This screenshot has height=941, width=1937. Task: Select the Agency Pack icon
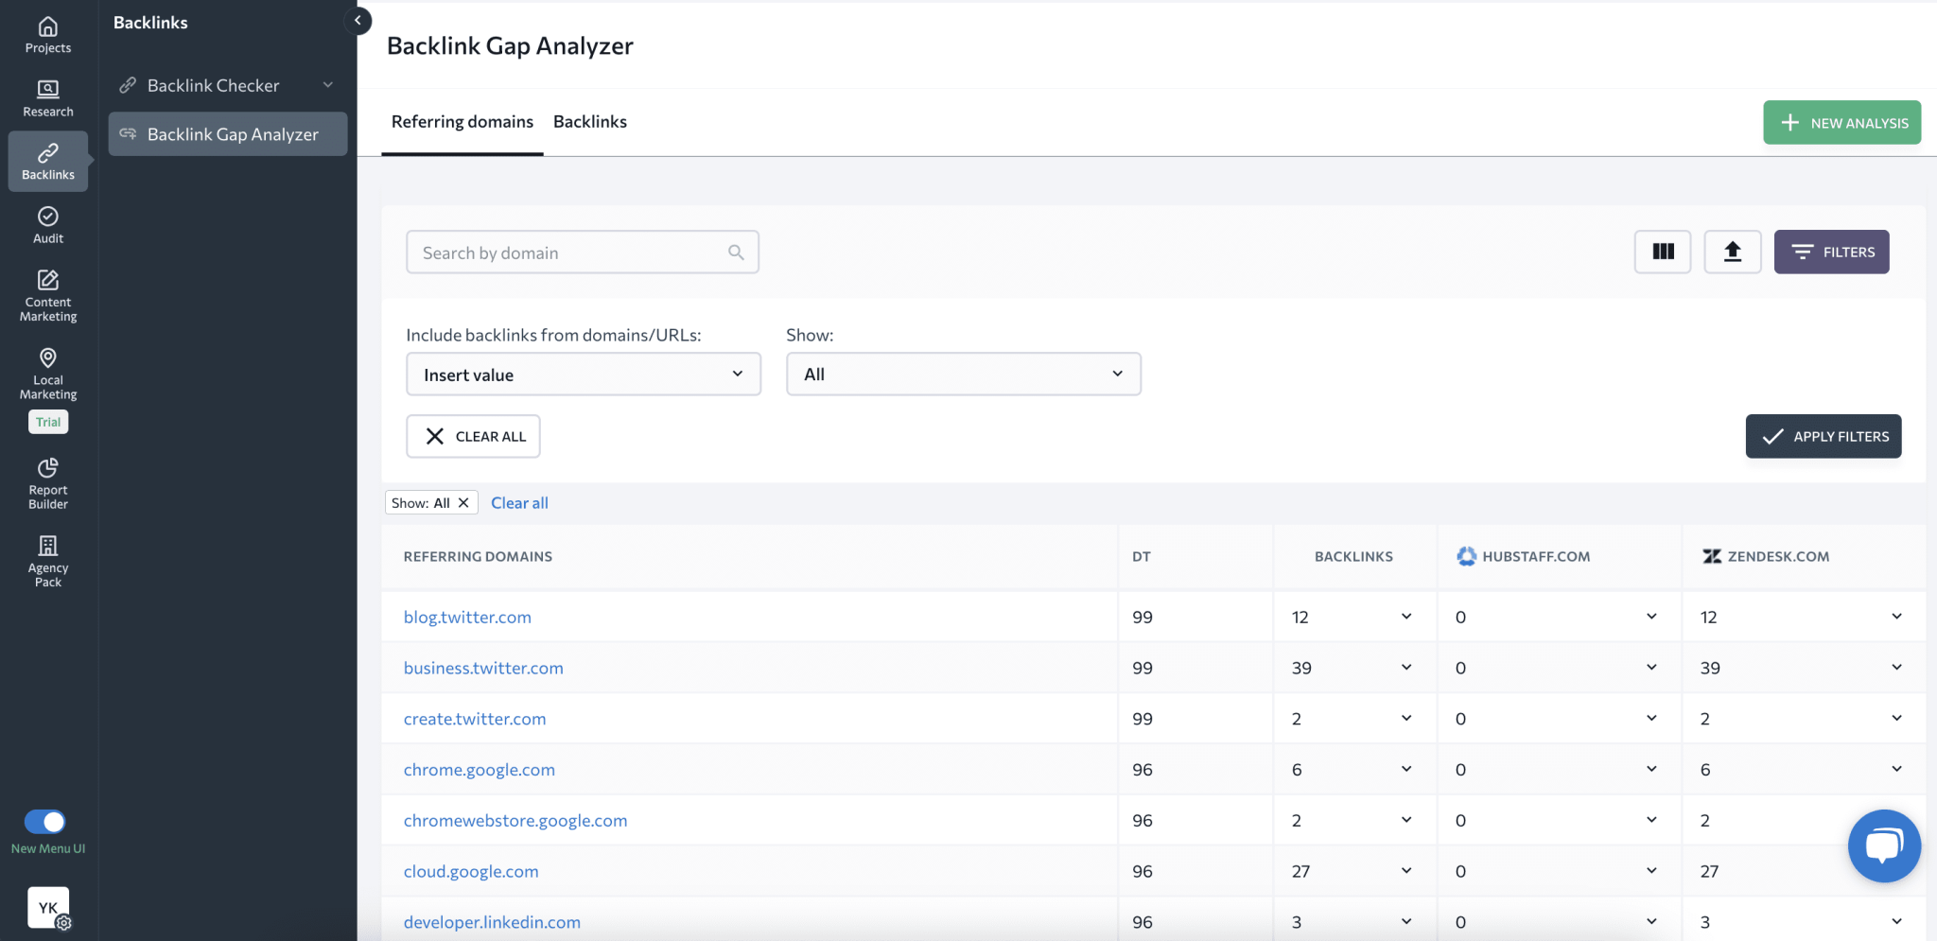(47, 560)
